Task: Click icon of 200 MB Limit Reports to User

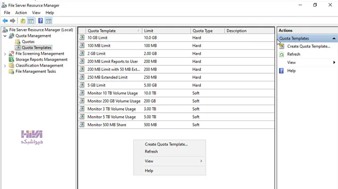Action: point(82,61)
